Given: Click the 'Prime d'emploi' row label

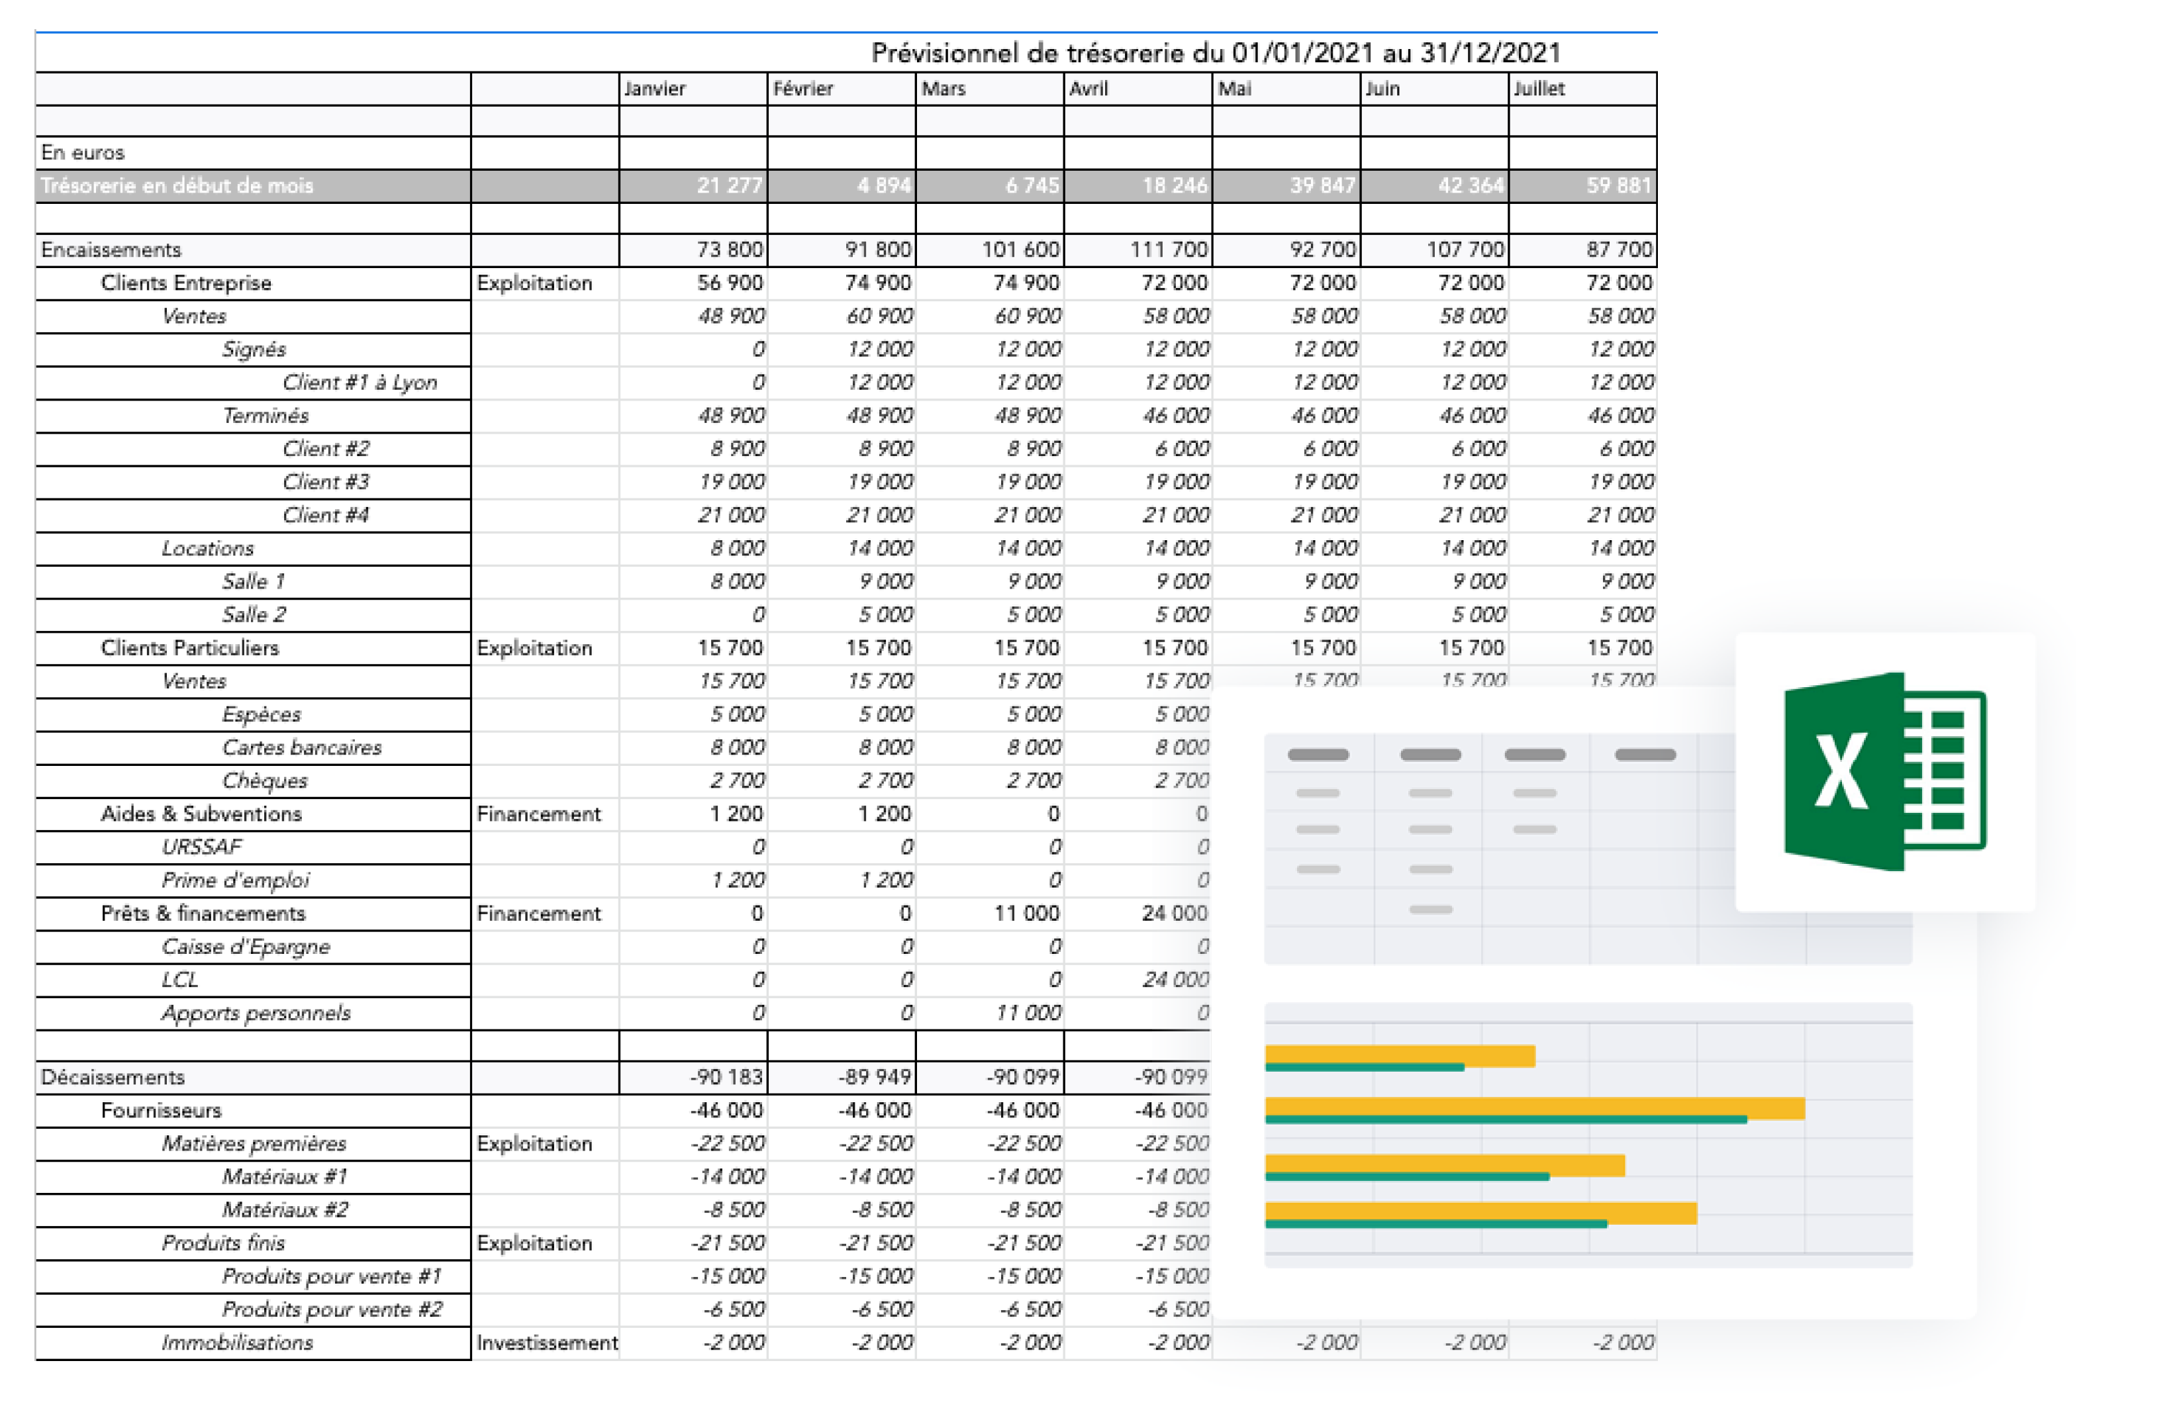Looking at the screenshot, I should [x=254, y=881].
